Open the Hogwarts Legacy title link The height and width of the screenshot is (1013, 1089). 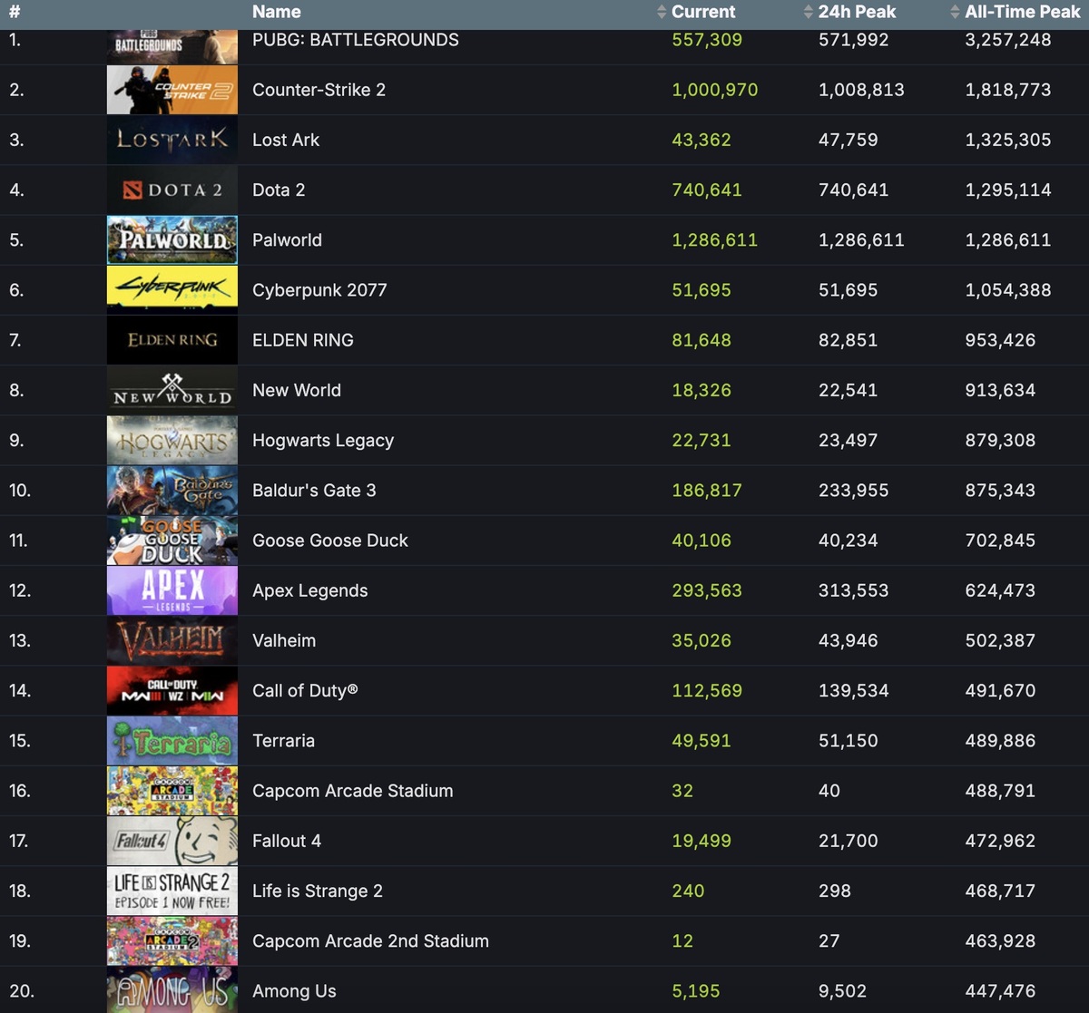click(323, 441)
